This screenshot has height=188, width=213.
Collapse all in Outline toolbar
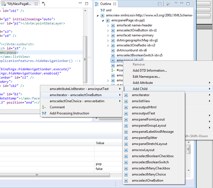click(x=160, y=4)
